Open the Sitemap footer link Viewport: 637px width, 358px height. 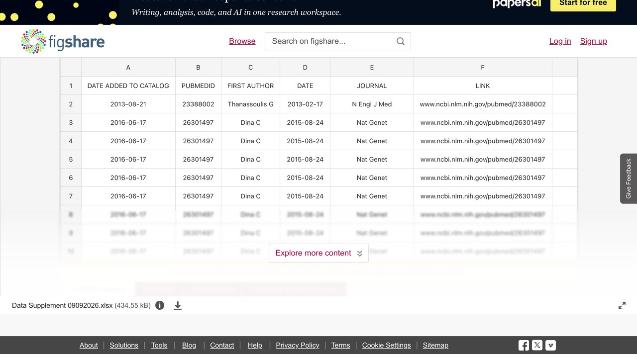click(435, 345)
